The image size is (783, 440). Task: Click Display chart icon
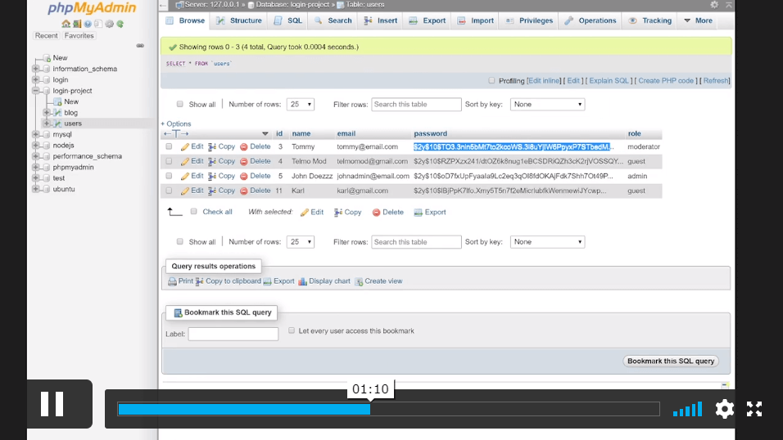302,281
